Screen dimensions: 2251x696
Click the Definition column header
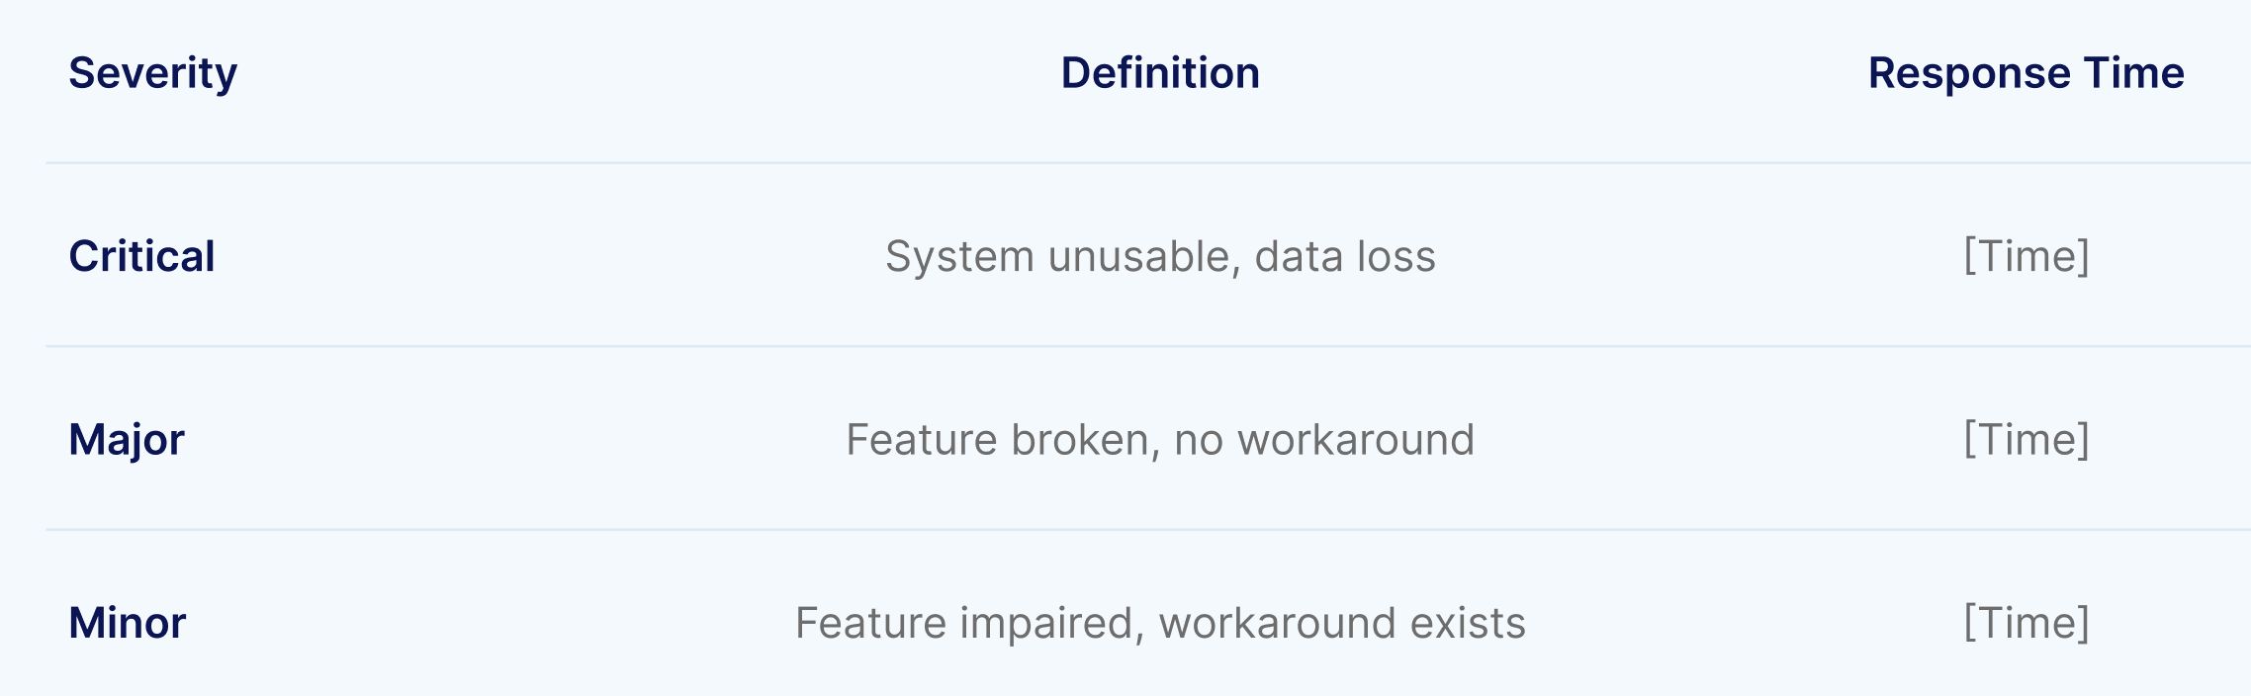pyautogui.click(x=1160, y=73)
